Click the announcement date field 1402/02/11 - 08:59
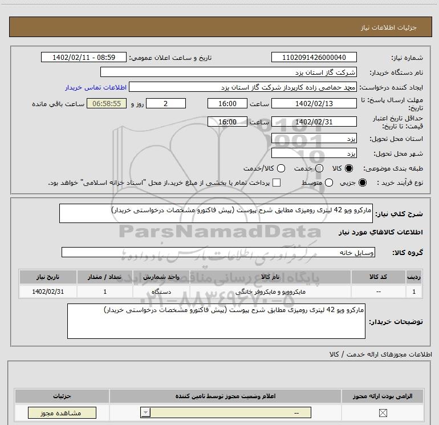439x425 pixels. coord(84,57)
